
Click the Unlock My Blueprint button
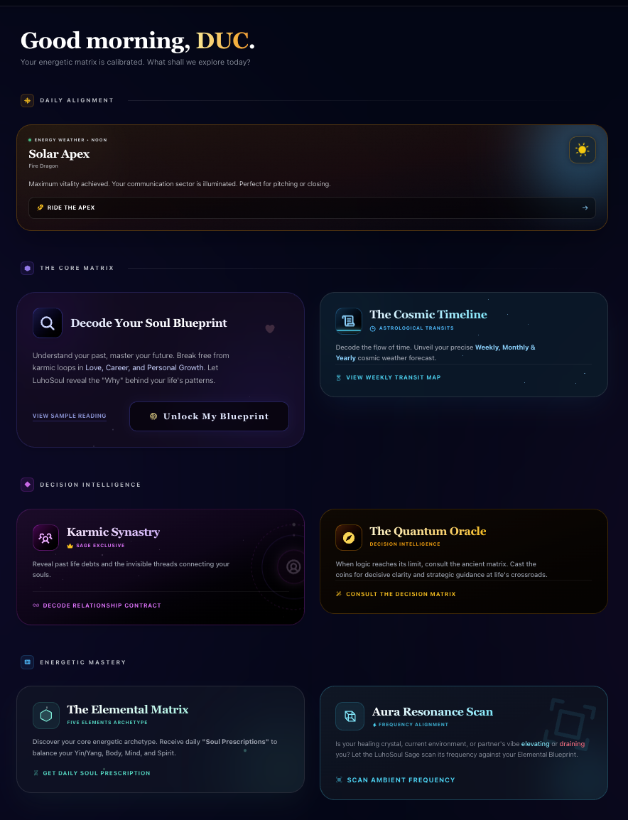point(209,416)
